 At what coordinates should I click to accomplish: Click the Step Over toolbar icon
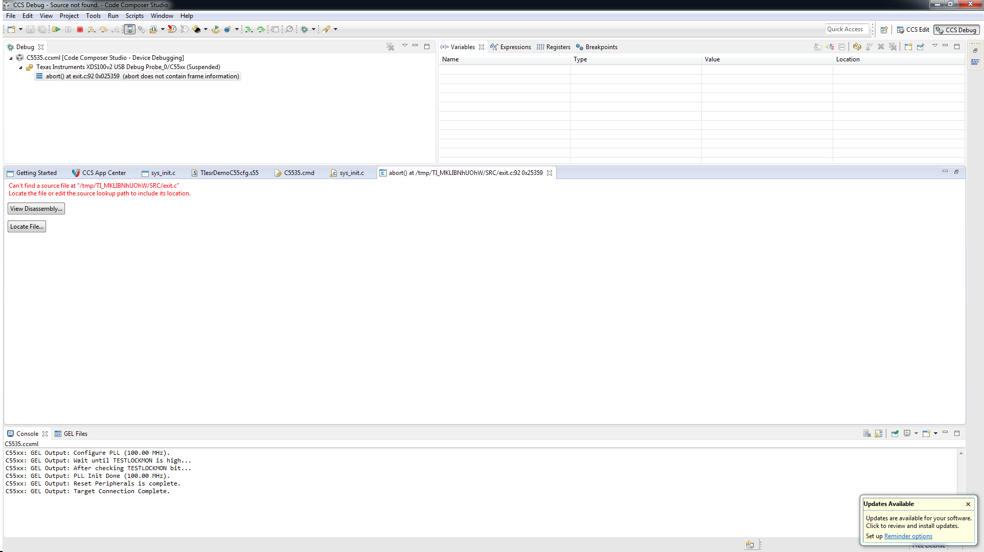click(x=104, y=30)
